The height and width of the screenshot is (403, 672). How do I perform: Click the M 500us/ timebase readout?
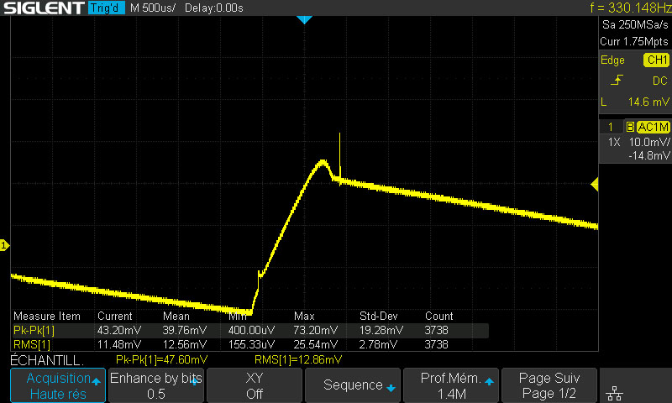[x=153, y=8]
